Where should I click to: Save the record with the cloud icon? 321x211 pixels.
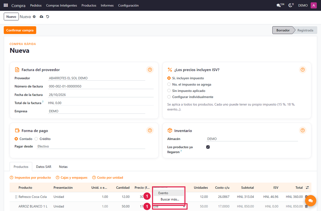[x=41, y=17]
